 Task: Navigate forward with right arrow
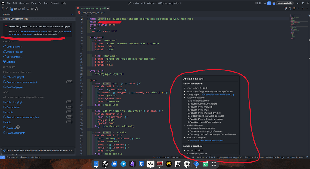tap(302, 8)
